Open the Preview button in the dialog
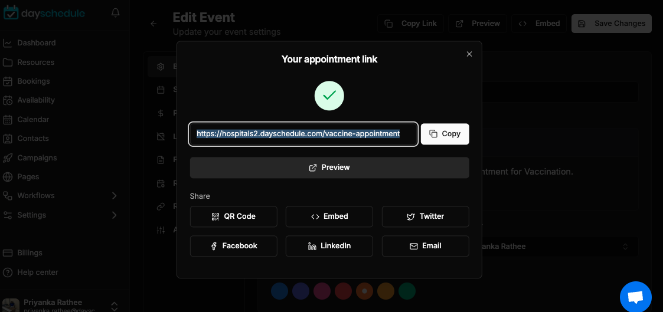The width and height of the screenshot is (663, 312). (x=329, y=168)
